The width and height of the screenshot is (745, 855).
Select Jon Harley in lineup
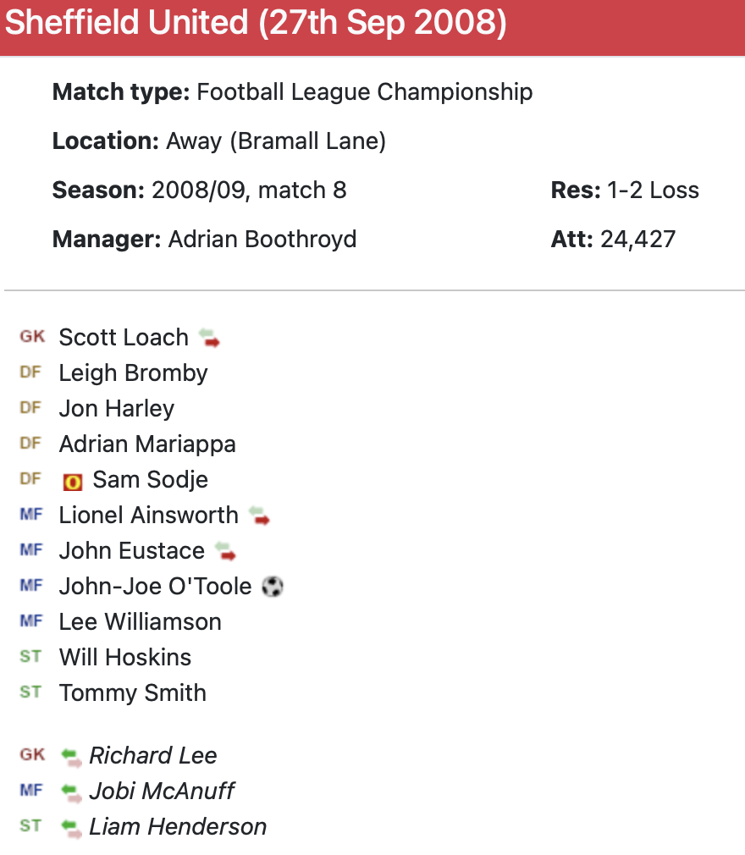pyautogui.click(x=117, y=409)
